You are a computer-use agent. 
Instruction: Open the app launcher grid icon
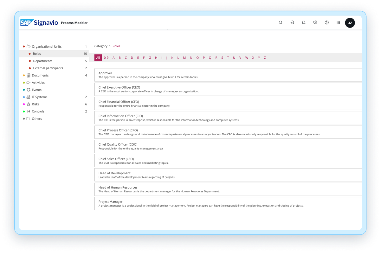pos(338,23)
